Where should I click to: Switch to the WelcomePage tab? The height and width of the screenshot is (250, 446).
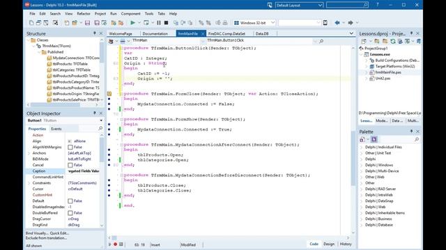click(121, 34)
